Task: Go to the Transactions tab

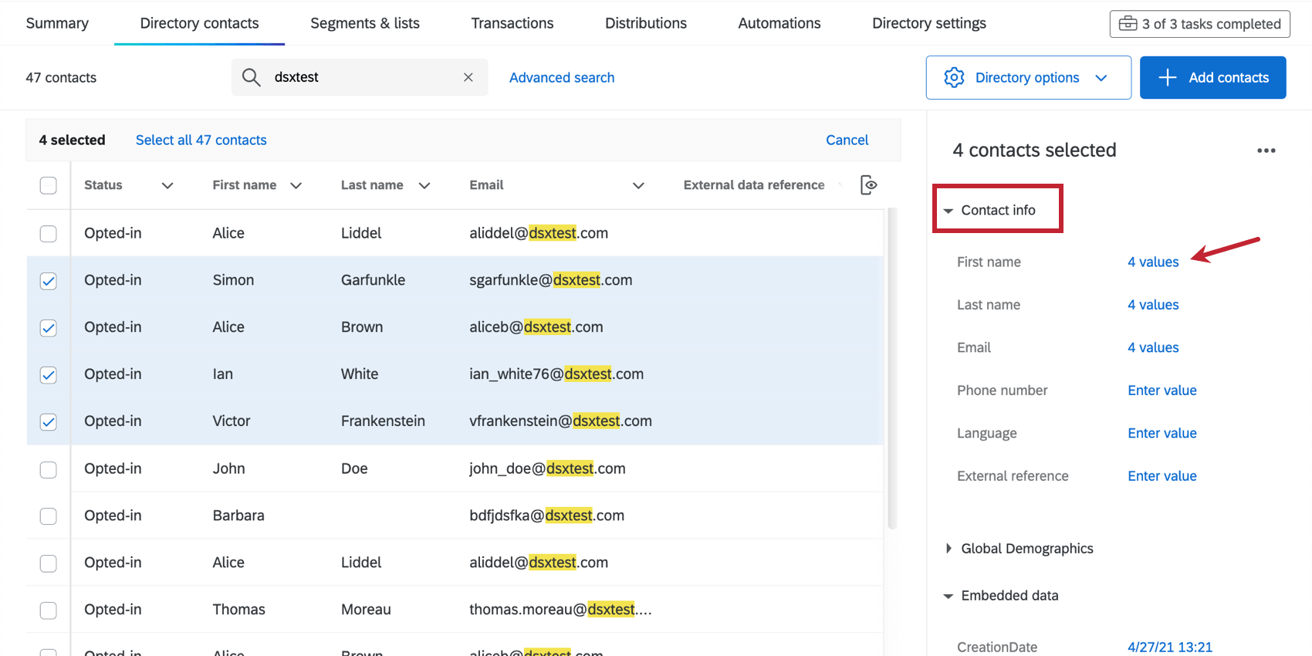Action: tap(512, 23)
